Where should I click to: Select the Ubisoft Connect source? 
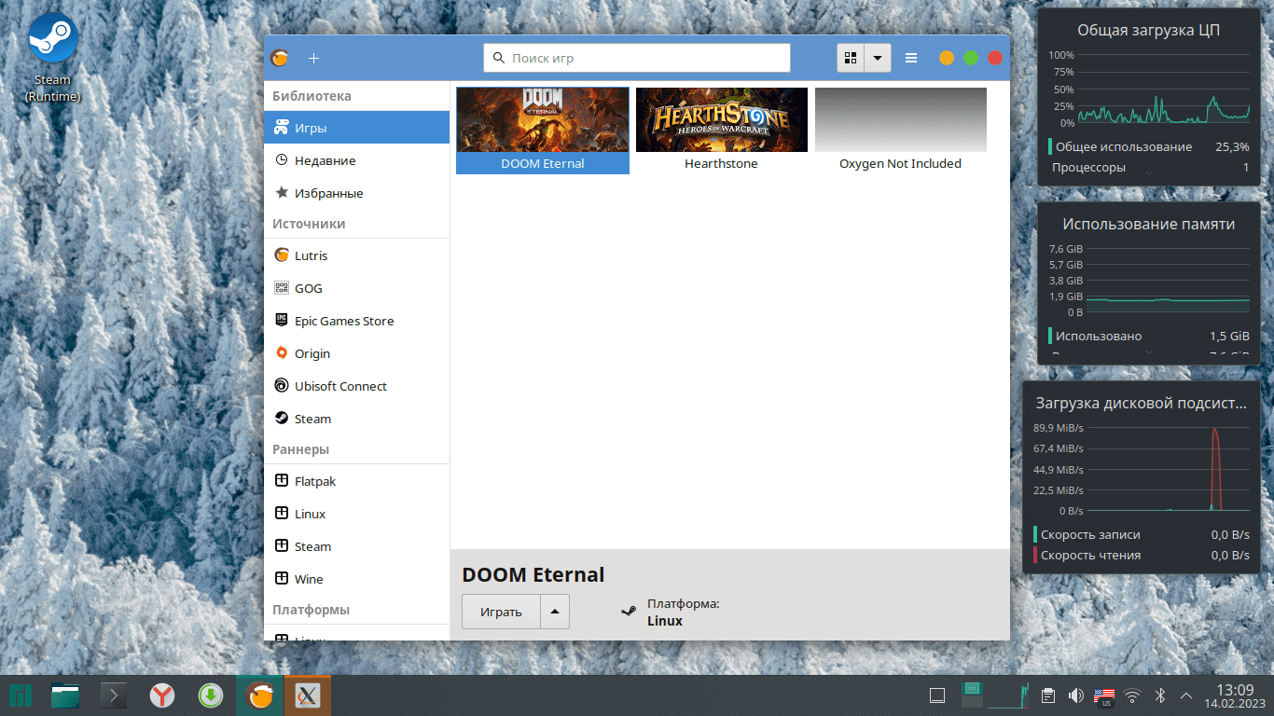[x=356, y=386]
